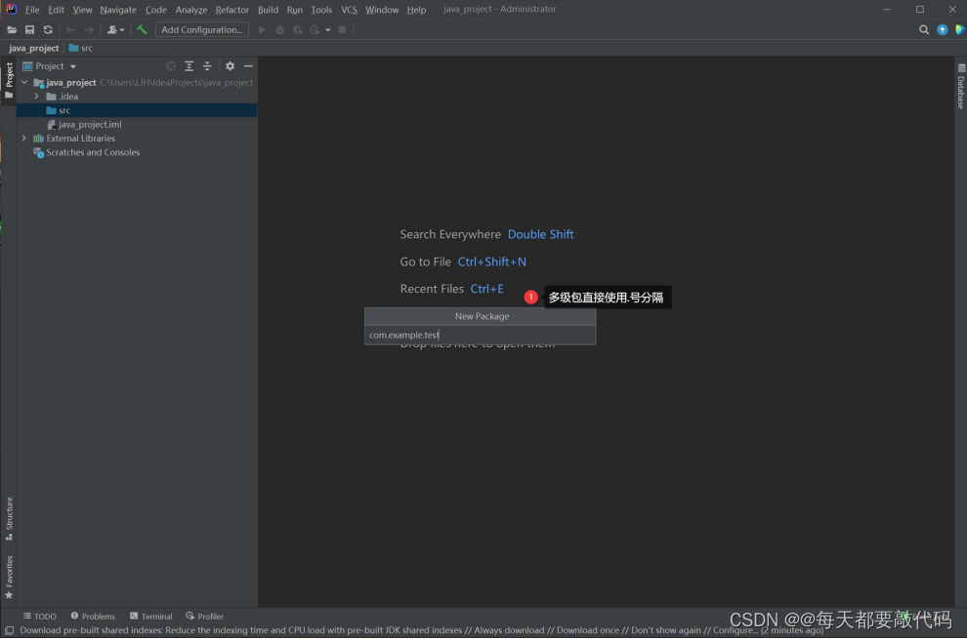
Task: Open the Refactor menu
Action: [231, 9]
